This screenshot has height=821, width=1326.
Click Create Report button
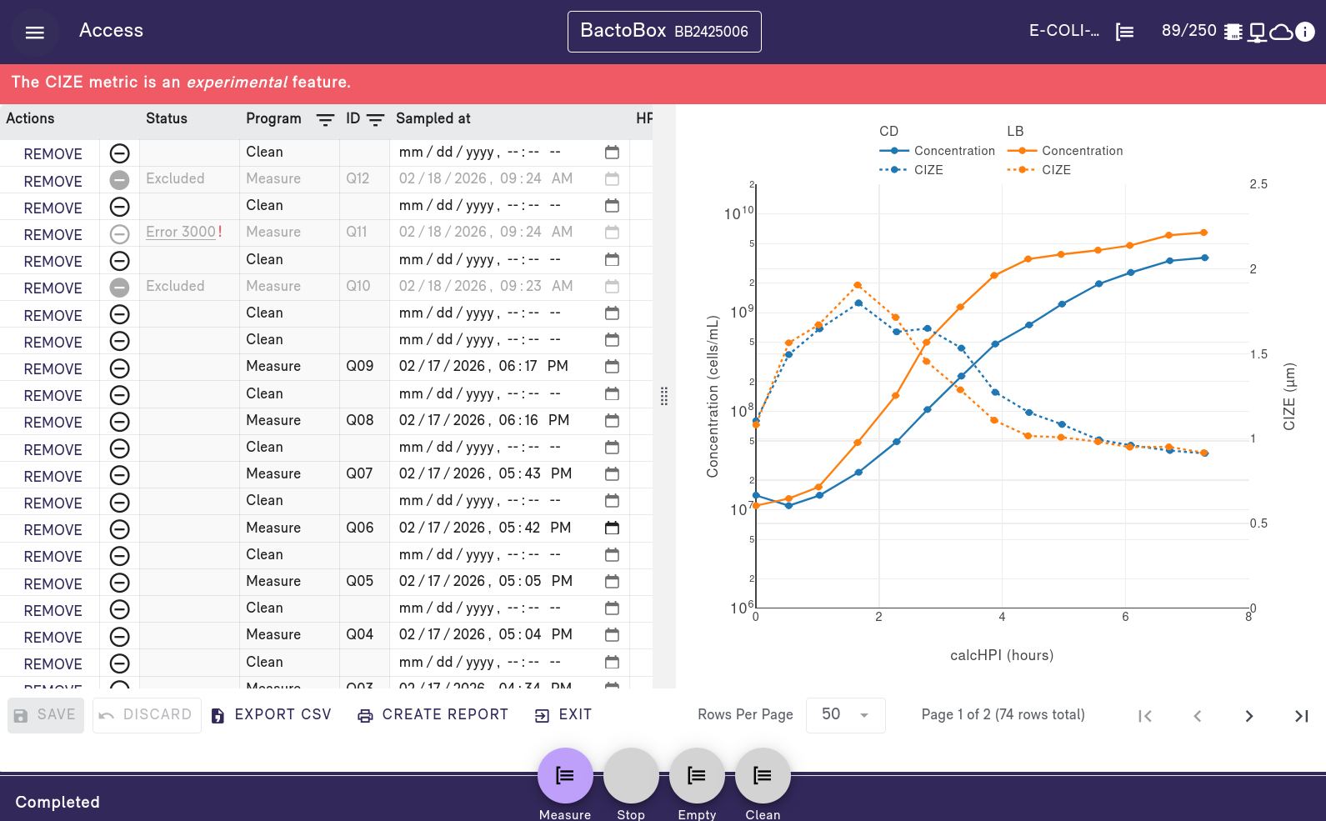[x=433, y=715]
